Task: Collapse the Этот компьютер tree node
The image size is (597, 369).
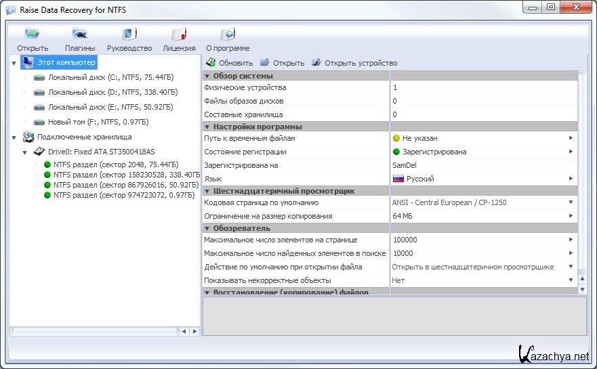Action: pyautogui.click(x=14, y=63)
